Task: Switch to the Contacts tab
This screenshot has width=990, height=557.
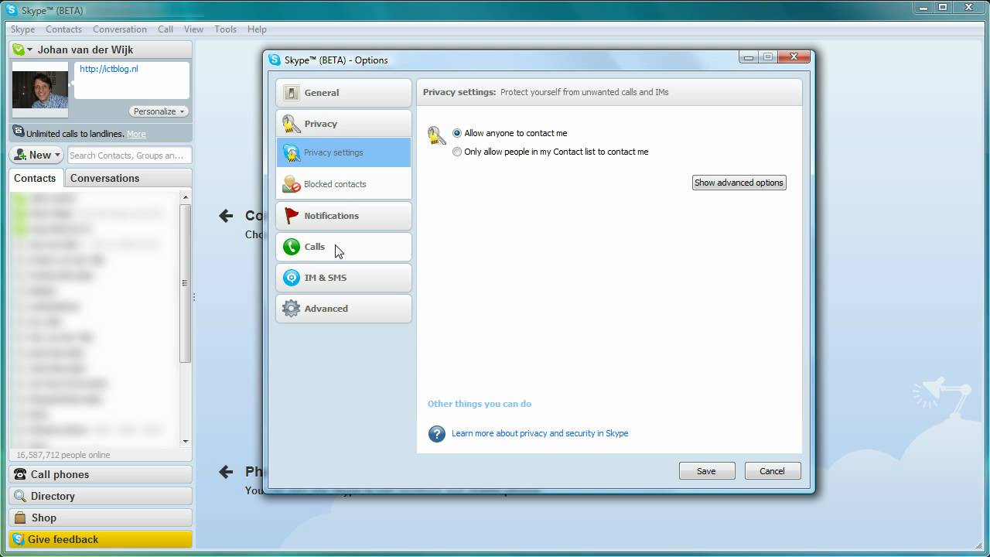Action: tap(35, 178)
